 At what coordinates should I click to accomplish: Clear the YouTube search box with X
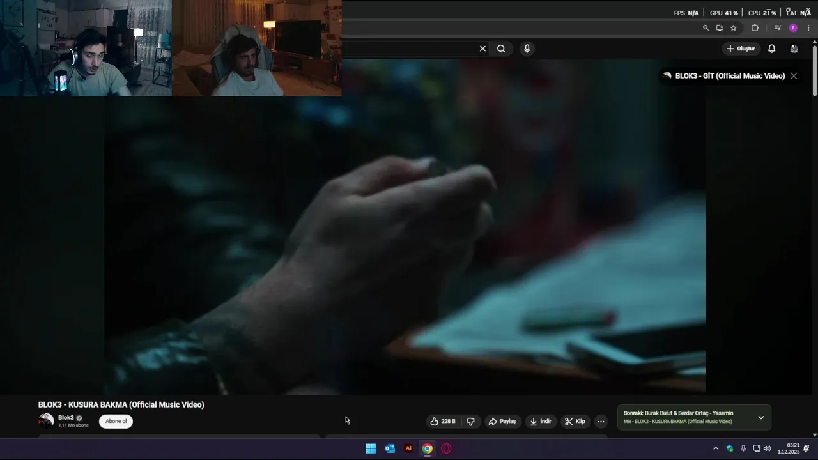click(482, 49)
